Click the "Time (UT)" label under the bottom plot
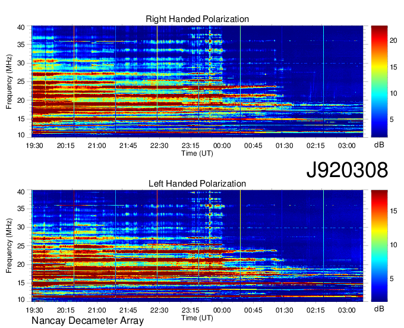Viewport: 404px width, 328px height. (x=197, y=318)
